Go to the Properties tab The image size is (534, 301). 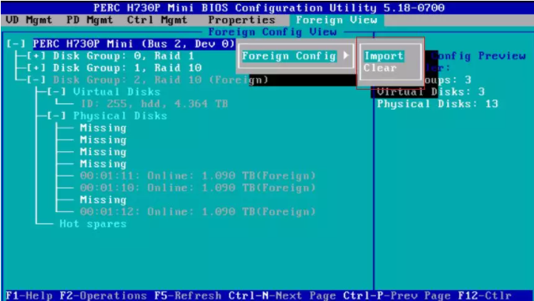242,20
